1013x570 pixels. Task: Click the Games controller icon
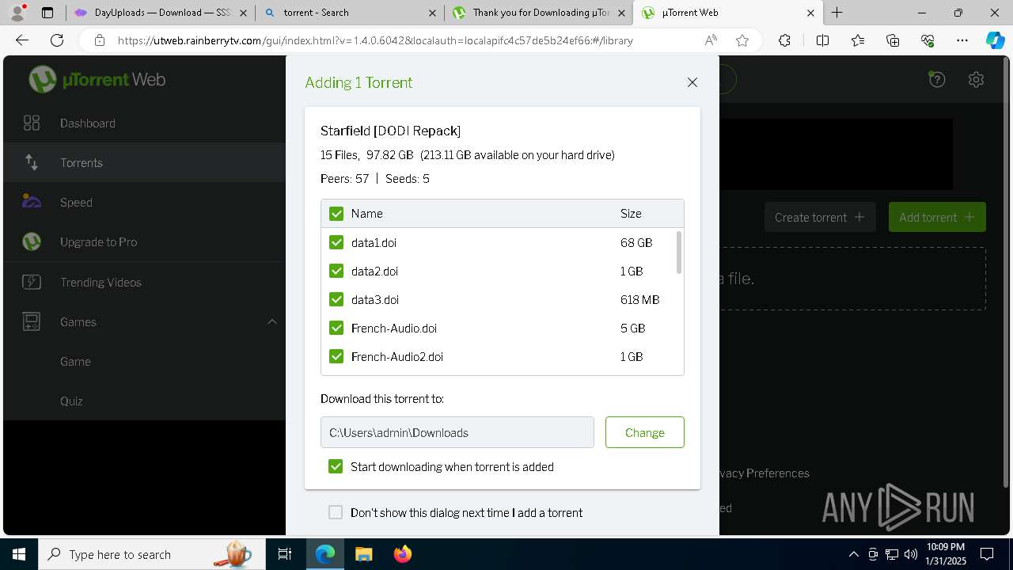tap(32, 321)
